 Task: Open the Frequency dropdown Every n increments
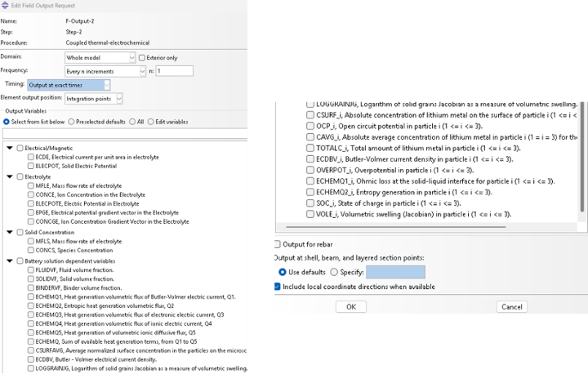(105, 71)
